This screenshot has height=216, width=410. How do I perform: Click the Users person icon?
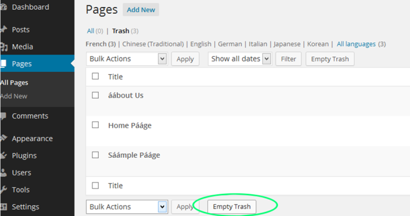tap(3, 172)
